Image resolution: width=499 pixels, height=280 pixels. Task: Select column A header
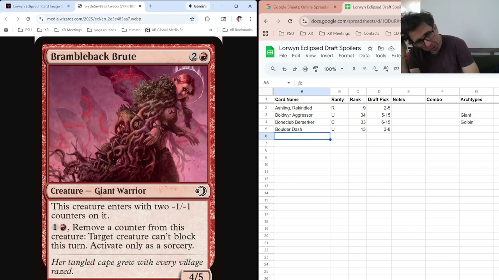pyautogui.click(x=302, y=91)
